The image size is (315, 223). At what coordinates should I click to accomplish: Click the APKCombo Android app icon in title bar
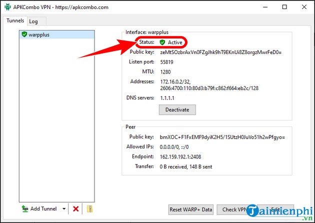[x=7, y=7]
